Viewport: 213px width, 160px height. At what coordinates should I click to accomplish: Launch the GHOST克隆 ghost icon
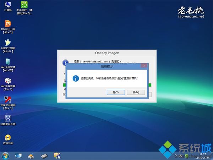pos(8,46)
